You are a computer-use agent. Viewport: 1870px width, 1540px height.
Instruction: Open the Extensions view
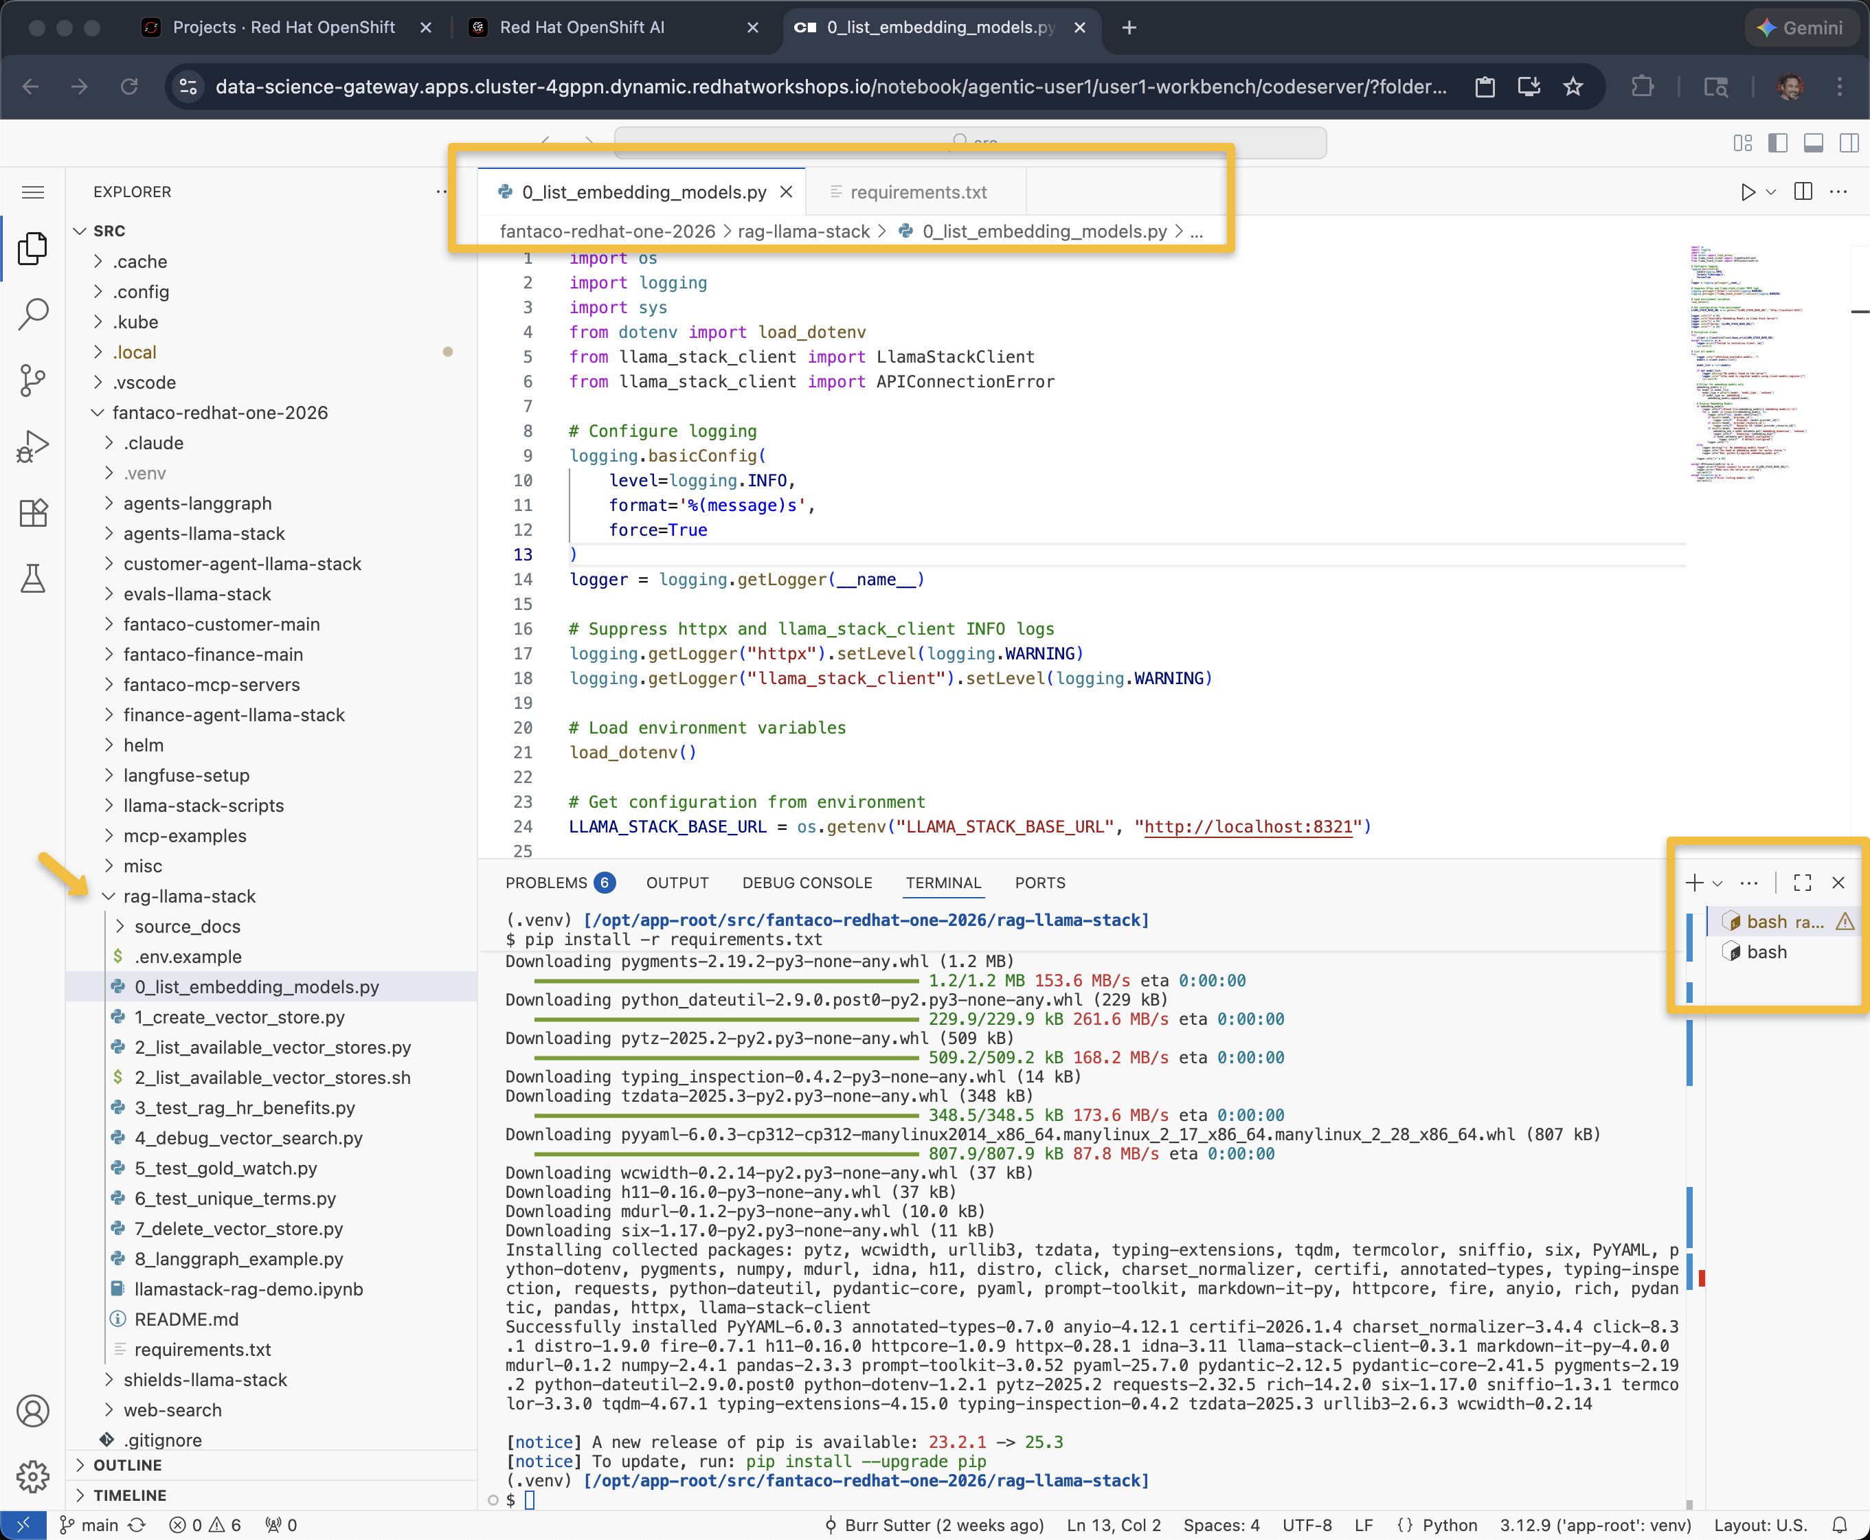33,512
